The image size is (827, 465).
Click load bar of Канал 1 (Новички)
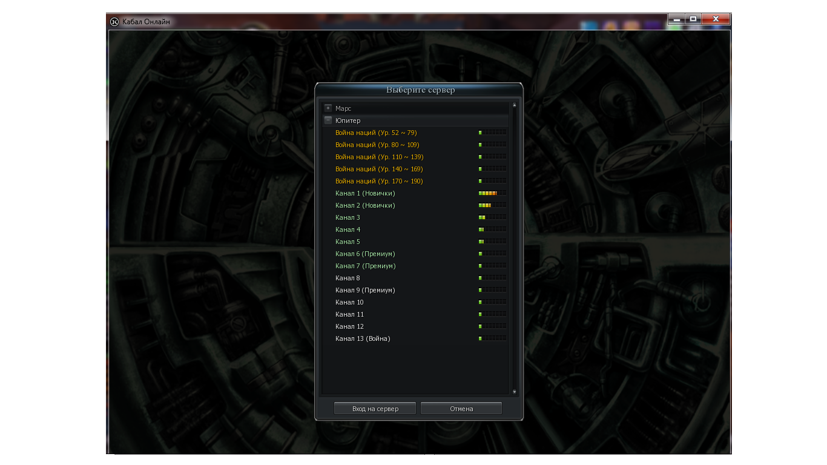492,193
